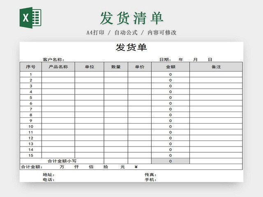Click row number 5 cell
263x197 pixels.
tap(31, 98)
